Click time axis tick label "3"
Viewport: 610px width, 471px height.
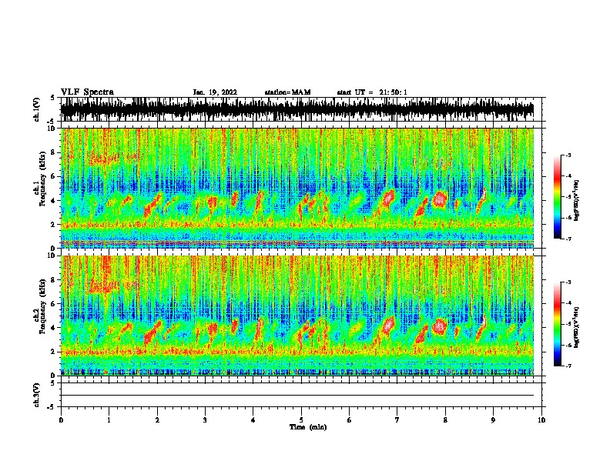tap(205, 420)
